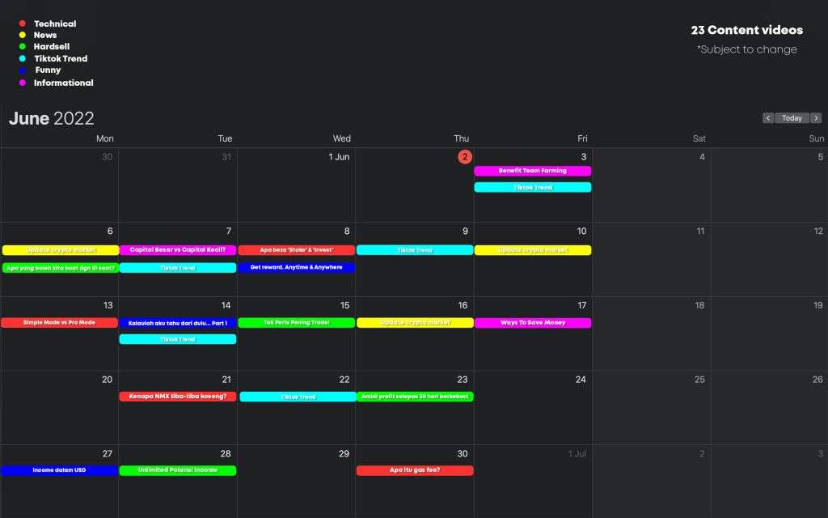This screenshot has height=518, width=828.
Task: Click the Income dalam USD event
Action: (59, 470)
